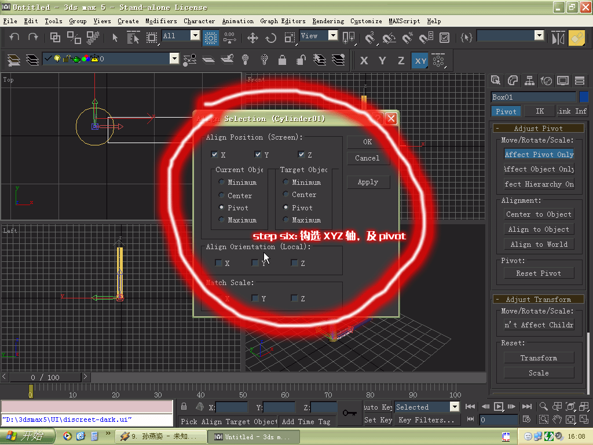Cancel the Align Selection dialog

tap(368, 158)
